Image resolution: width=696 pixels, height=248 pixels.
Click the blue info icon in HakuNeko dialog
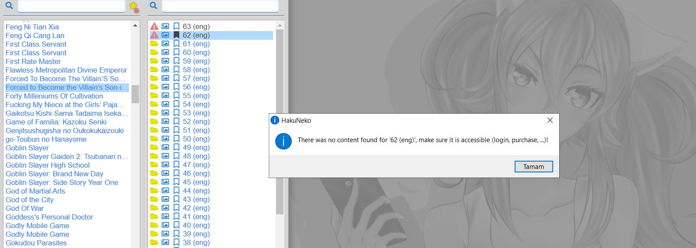(x=284, y=141)
